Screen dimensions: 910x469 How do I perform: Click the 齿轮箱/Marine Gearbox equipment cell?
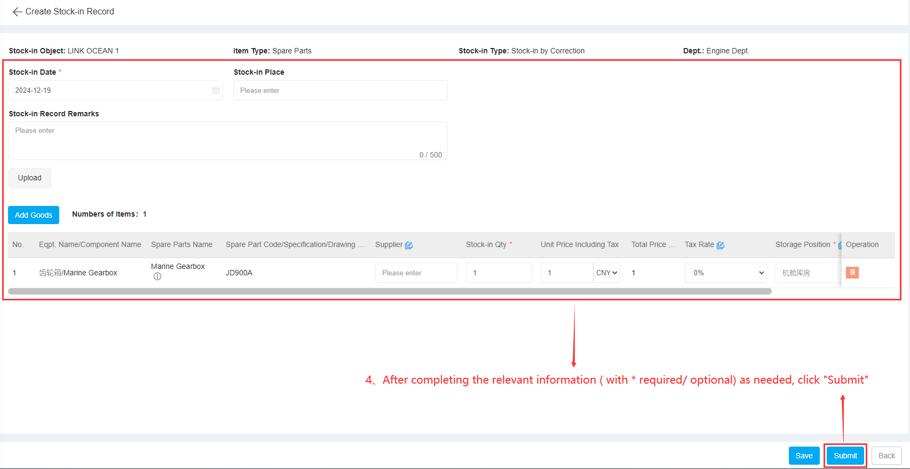coord(78,273)
